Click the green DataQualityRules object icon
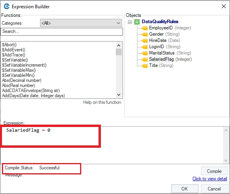Viewport: 230px width, 194px height. 137,22
